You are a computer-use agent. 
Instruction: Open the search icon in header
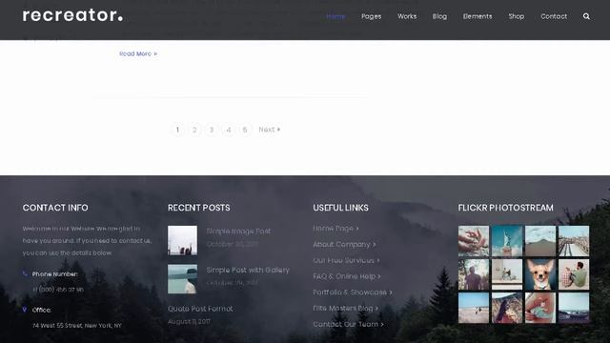pos(586,16)
